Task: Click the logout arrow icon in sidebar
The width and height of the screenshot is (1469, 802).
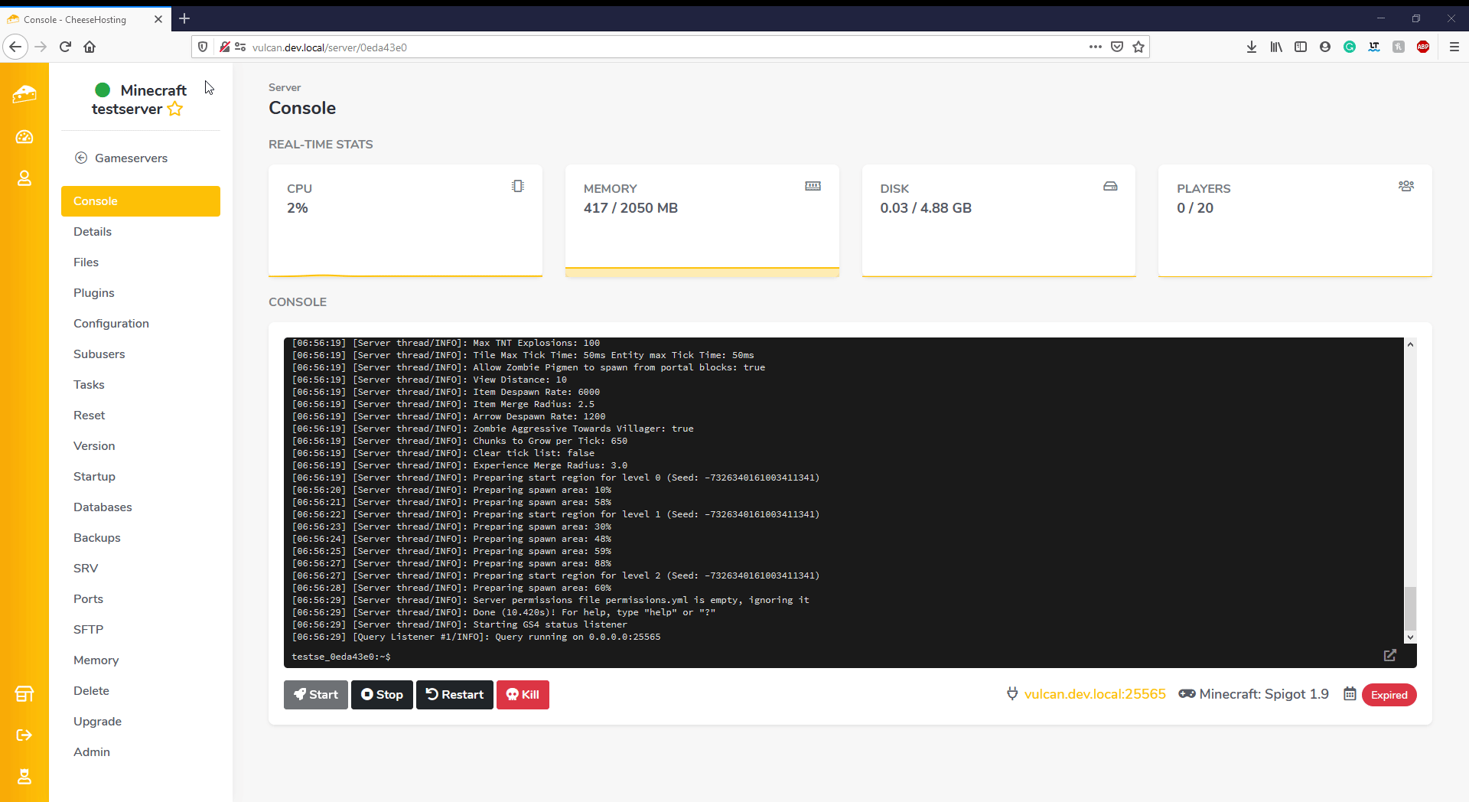Action: [x=24, y=735]
